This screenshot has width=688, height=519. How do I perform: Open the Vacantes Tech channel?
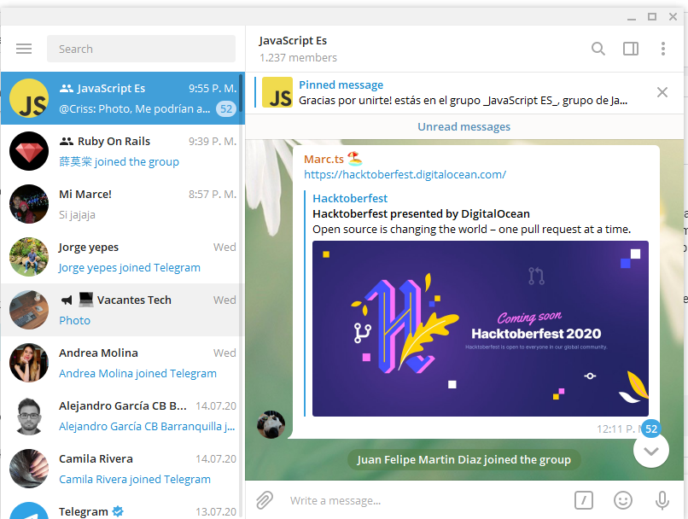[x=122, y=310]
